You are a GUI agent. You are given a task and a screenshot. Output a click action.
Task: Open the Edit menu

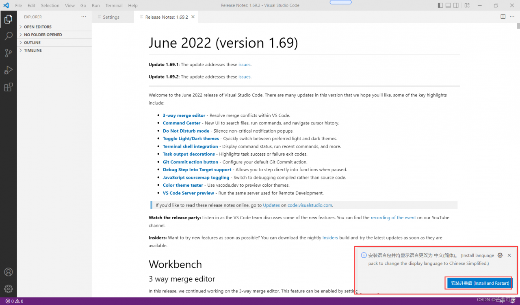32,6
